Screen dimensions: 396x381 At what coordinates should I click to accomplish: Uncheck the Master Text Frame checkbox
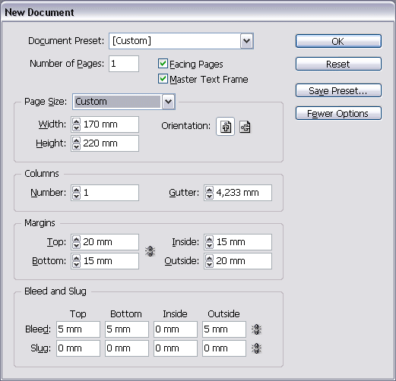163,79
